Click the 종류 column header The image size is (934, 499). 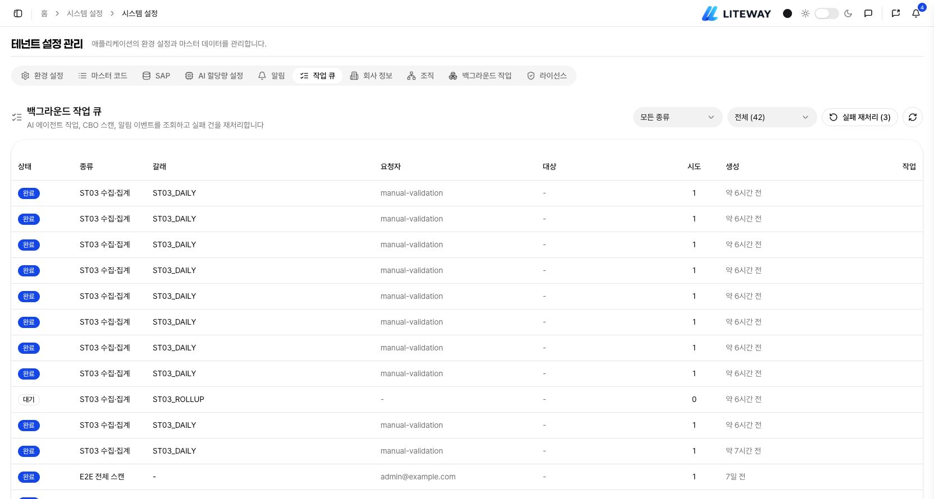pos(86,167)
